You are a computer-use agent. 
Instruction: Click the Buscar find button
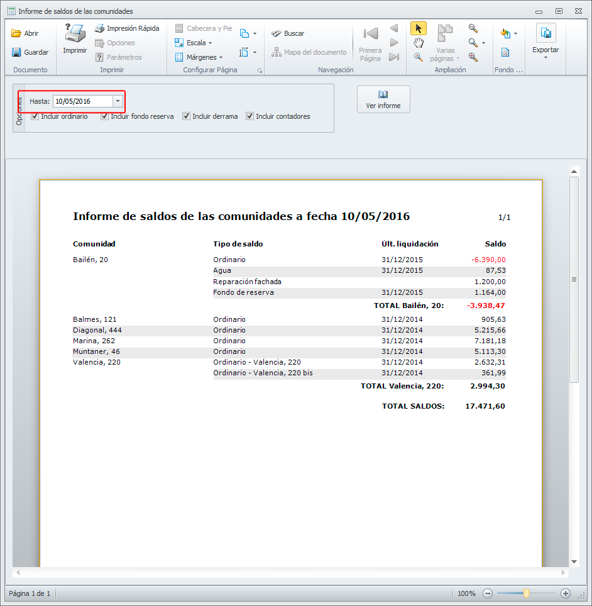[288, 33]
